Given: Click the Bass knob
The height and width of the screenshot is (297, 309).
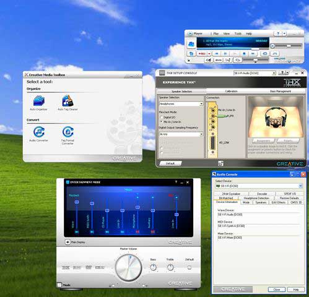Looking at the screenshot, I should pyautogui.click(x=153, y=267).
